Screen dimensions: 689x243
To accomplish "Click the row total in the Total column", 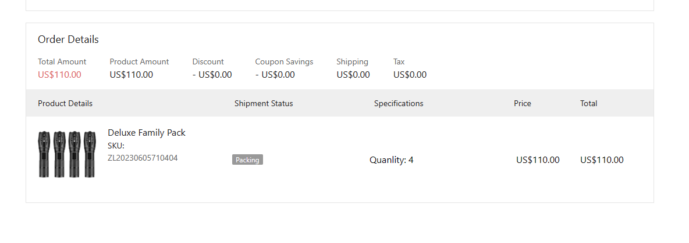I will click(602, 160).
